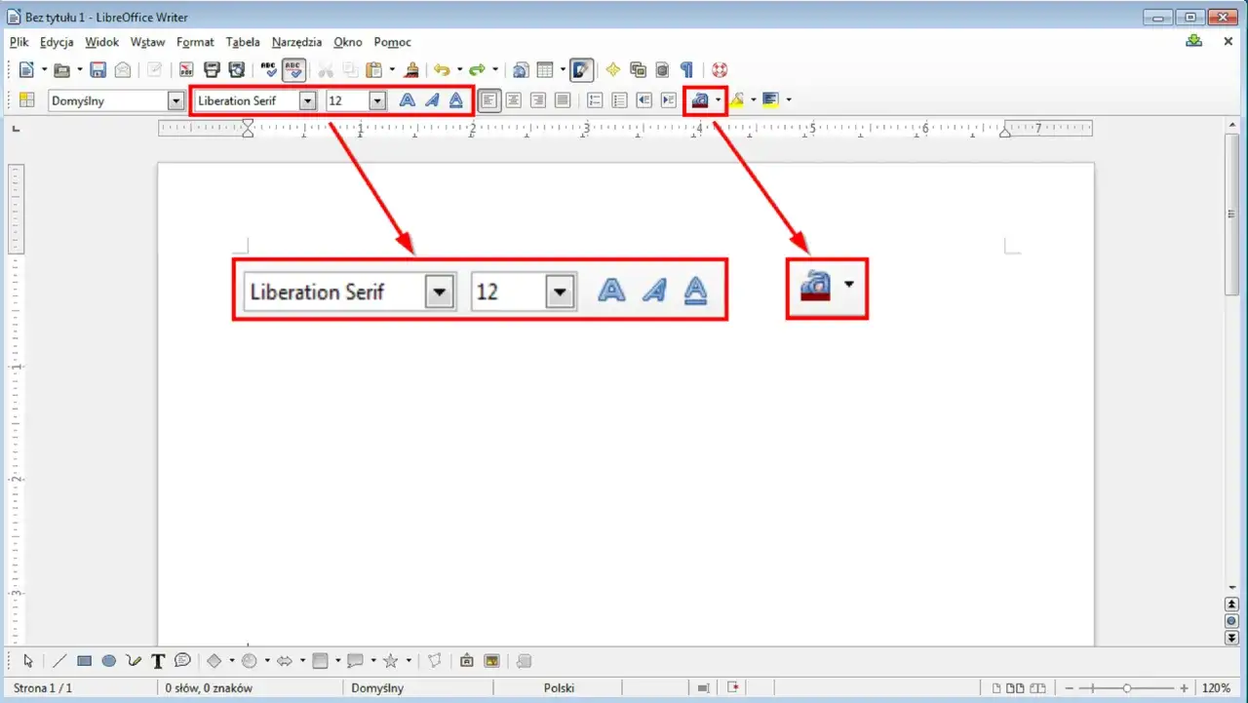Decrease paragraph indent
The height and width of the screenshot is (703, 1248).
[x=643, y=99]
